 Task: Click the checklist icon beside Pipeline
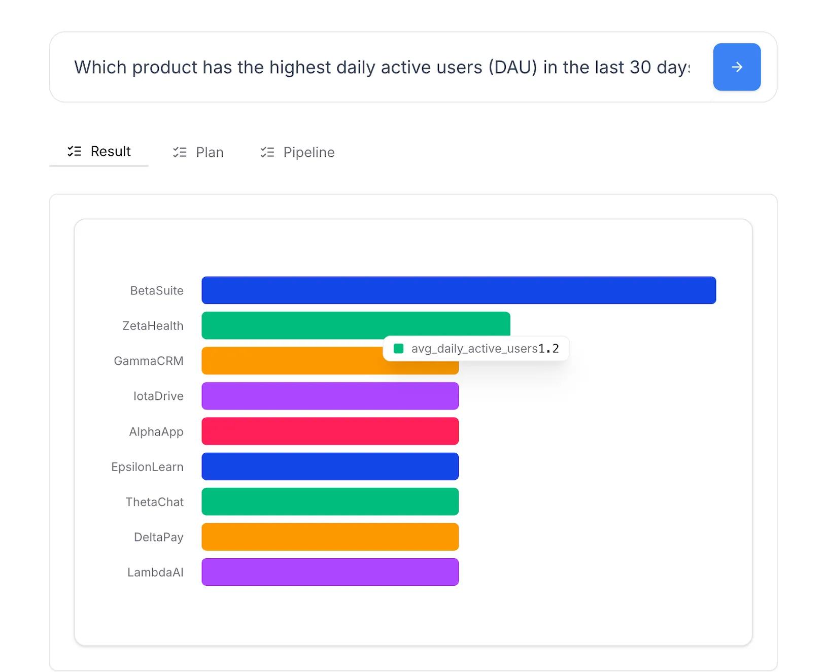click(267, 152)
